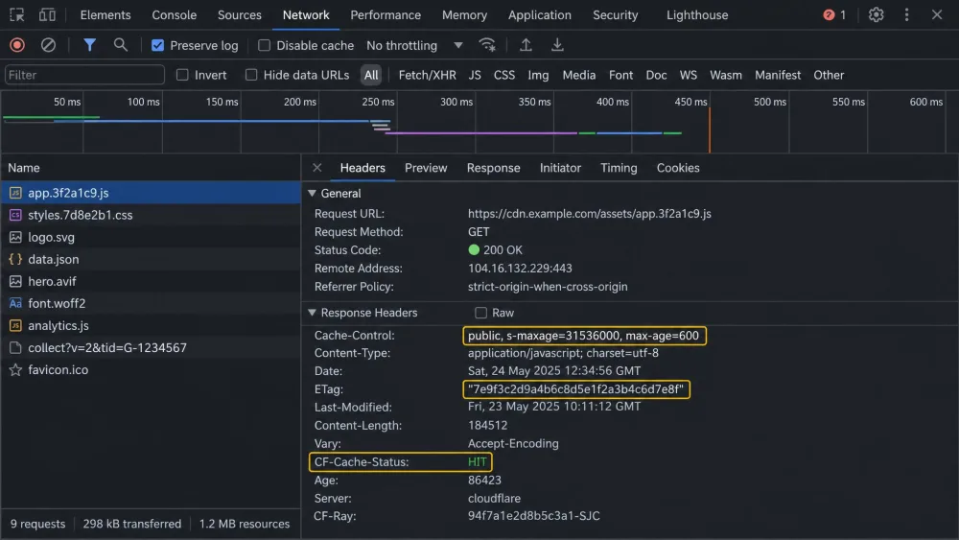Select collect?v=2&tid=G-1234567 request
The height and width of the screenshot is (540, 959).
point(151,347)
